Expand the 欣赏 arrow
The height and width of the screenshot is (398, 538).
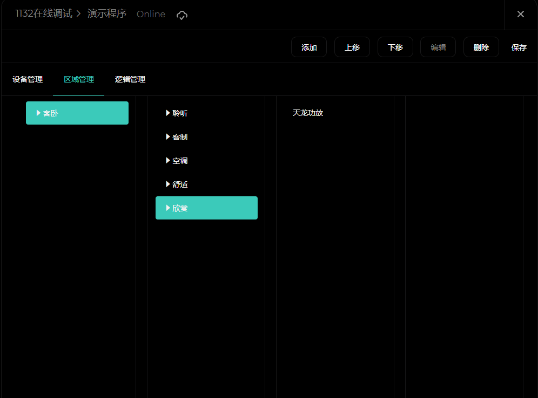point(168,208)
